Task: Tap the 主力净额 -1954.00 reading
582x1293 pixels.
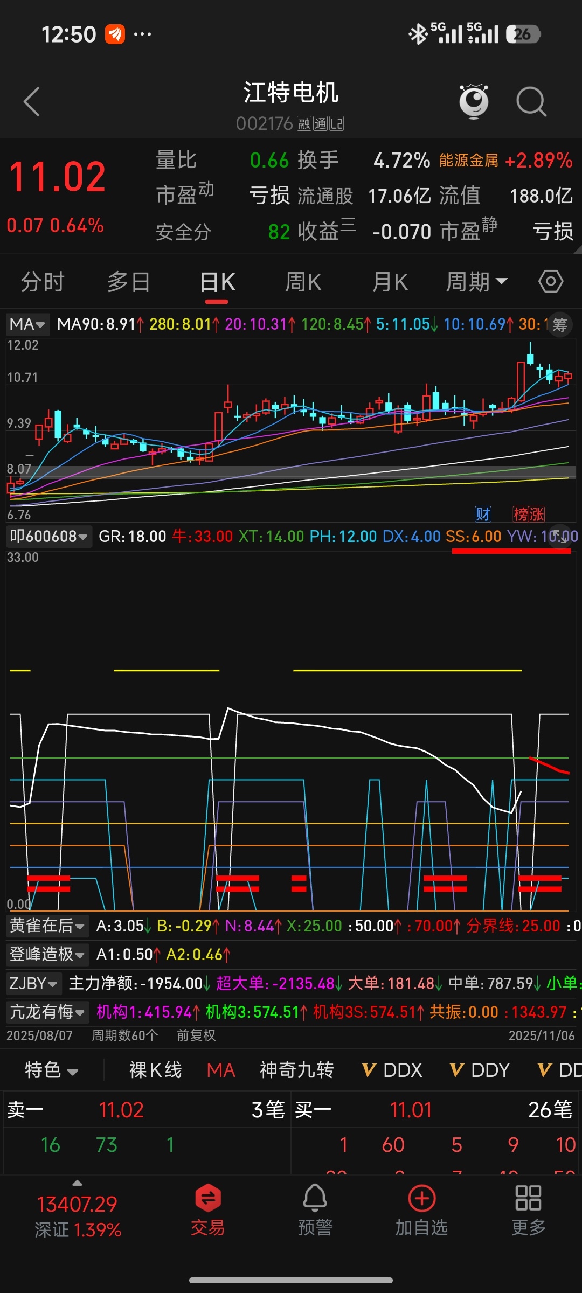Action: point(140,984)
